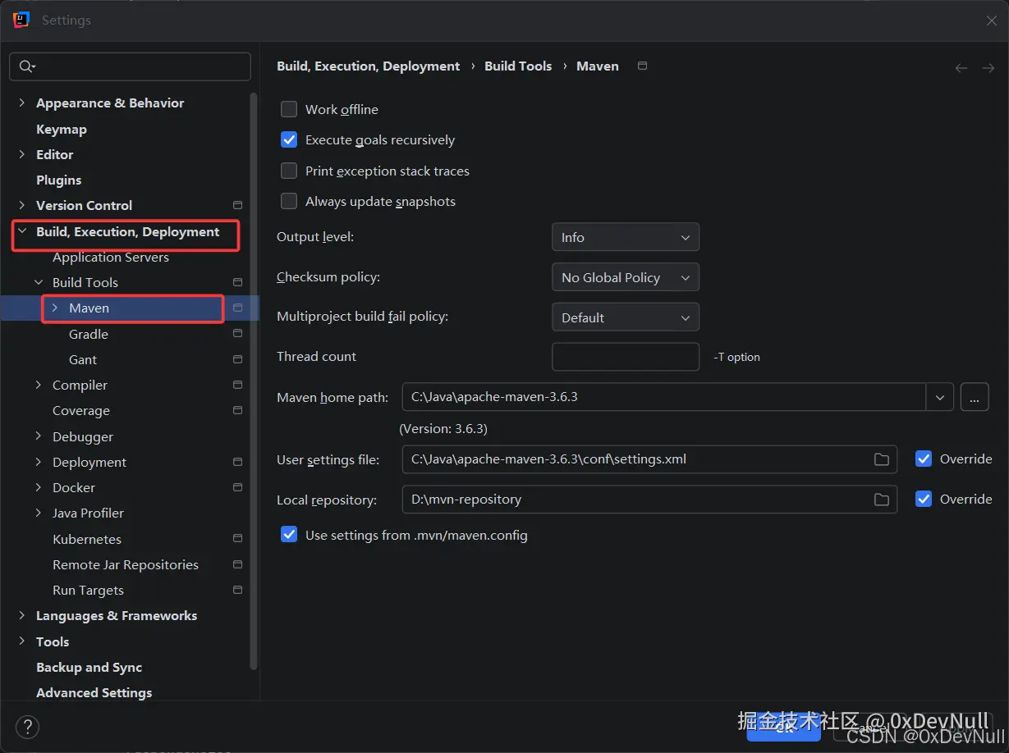Expand the Java Profiler node
Image resolution: width=1009 pixels, height=753 pixels.
39,513
